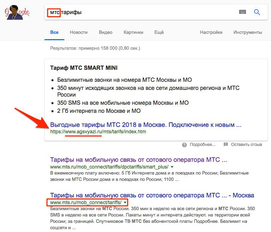The image size is (271, 232).
Task: Click 'Результатов: примерно 158 000' text
Action: [95, 48]
